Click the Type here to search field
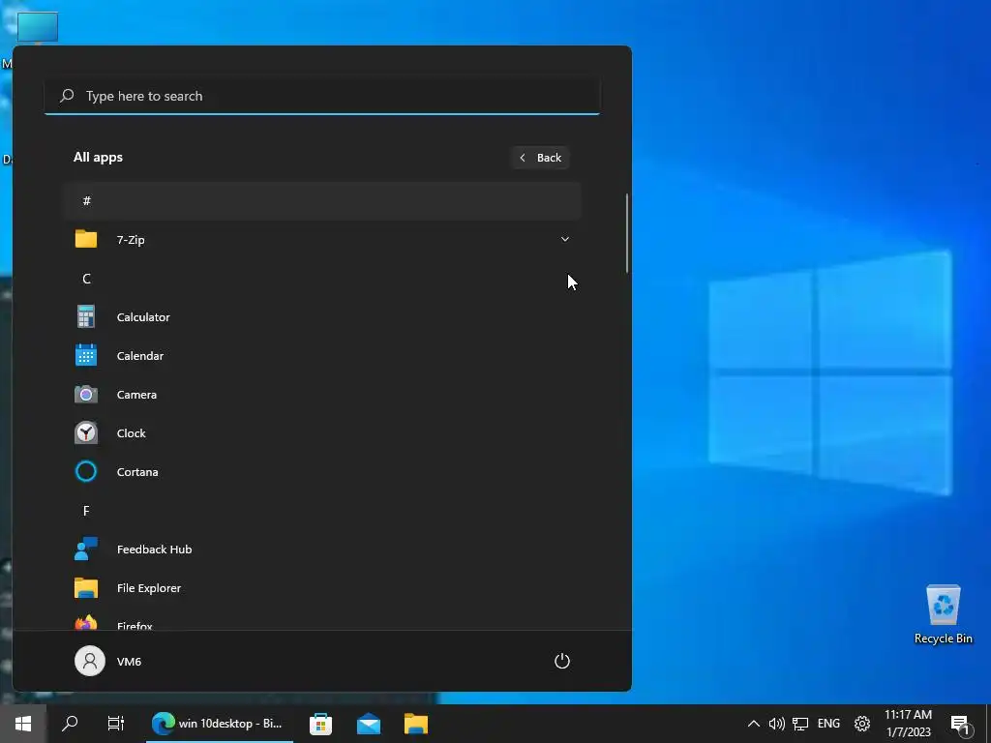This screenshot has width=991, height=743. pyautogui.click(x=322, y=96)
